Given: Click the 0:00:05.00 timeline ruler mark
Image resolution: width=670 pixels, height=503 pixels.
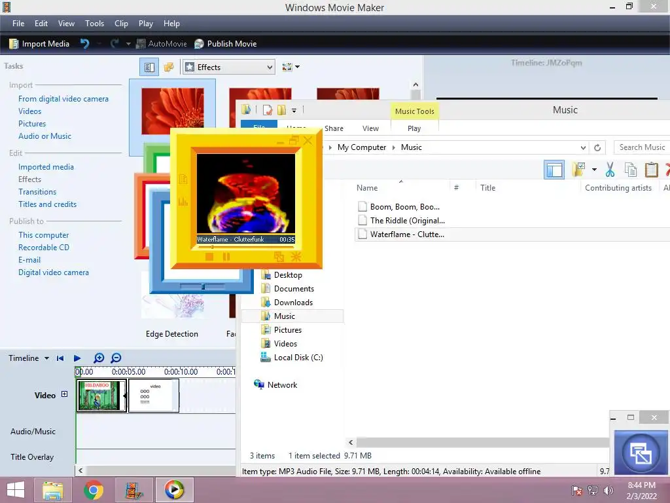Looking at the screenshot, I should click(128, 372).
